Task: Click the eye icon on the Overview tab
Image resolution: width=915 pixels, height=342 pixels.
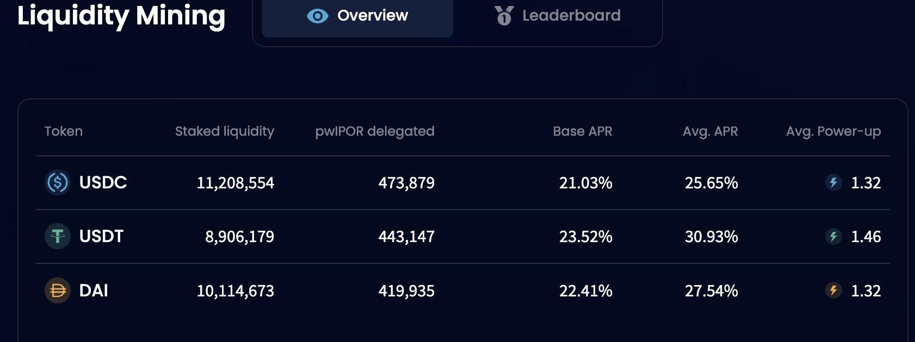Action: coord(317,16)
